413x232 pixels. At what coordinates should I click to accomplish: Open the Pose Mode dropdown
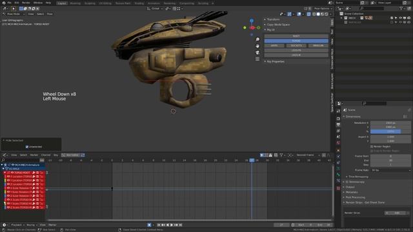(14, 14)
